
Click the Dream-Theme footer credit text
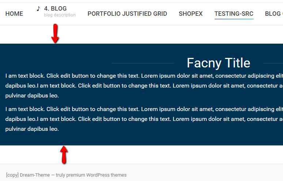[73, 175]
